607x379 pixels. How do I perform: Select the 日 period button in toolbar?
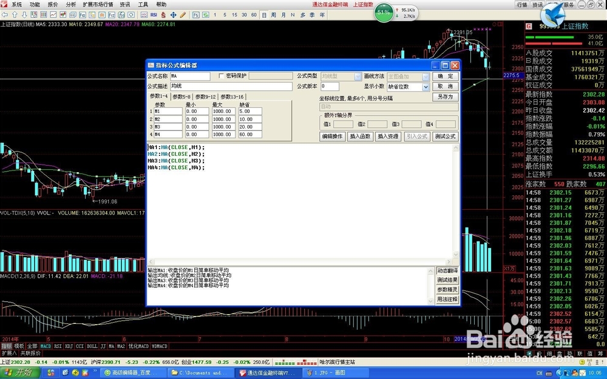tap(264, 15)
